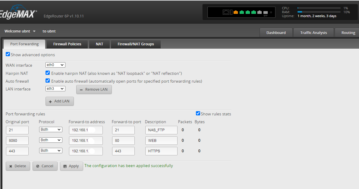Open the WAN interface eth0 dropdown
The width and height of the screenshot is (359, 189).
[x=55, y=65]
